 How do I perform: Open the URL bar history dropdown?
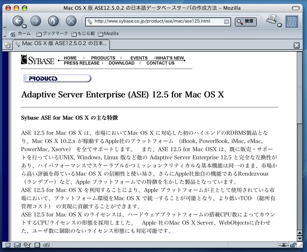226,22
